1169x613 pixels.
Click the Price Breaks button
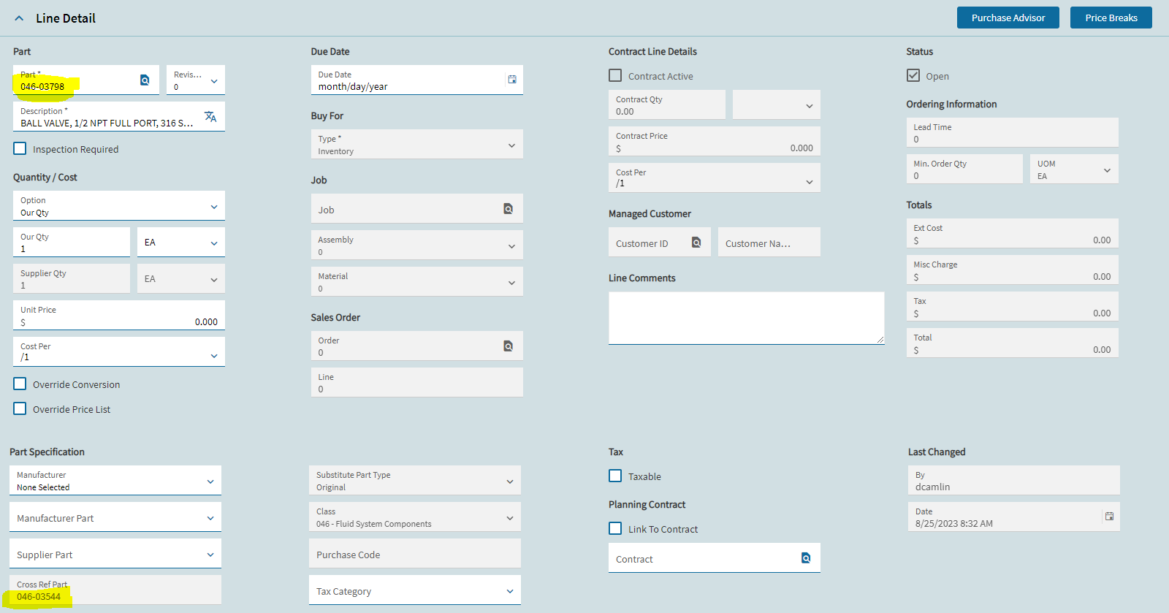[x=1111, y=18]
